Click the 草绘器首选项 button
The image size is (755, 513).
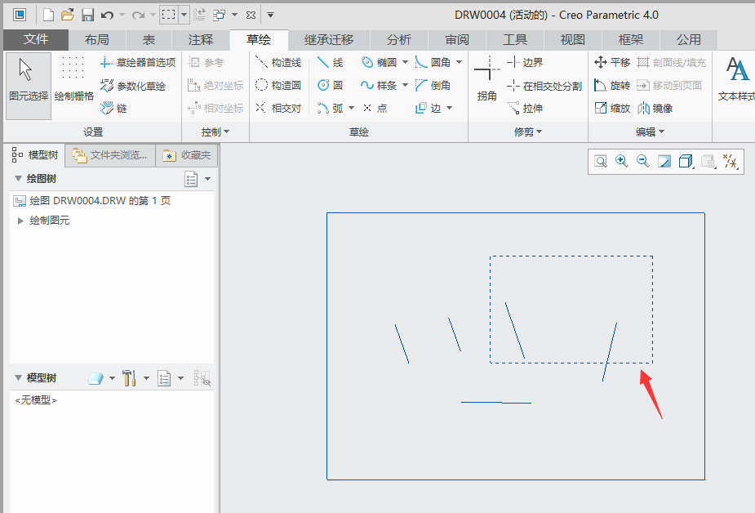click(137, 62)
